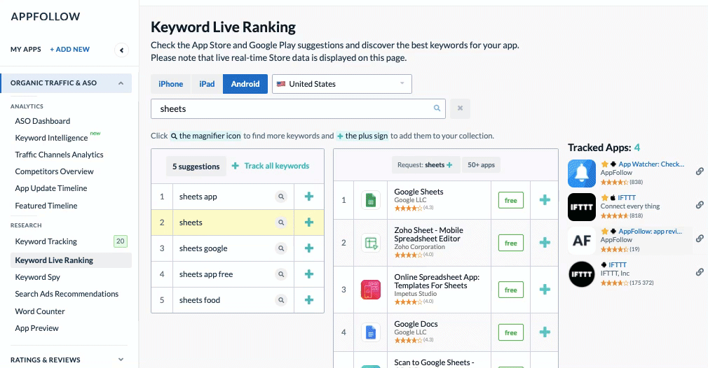Add Zoho Sheet app with the plus icon
Image resolution: width=708 pixels, height=368 pixels.
545,243
